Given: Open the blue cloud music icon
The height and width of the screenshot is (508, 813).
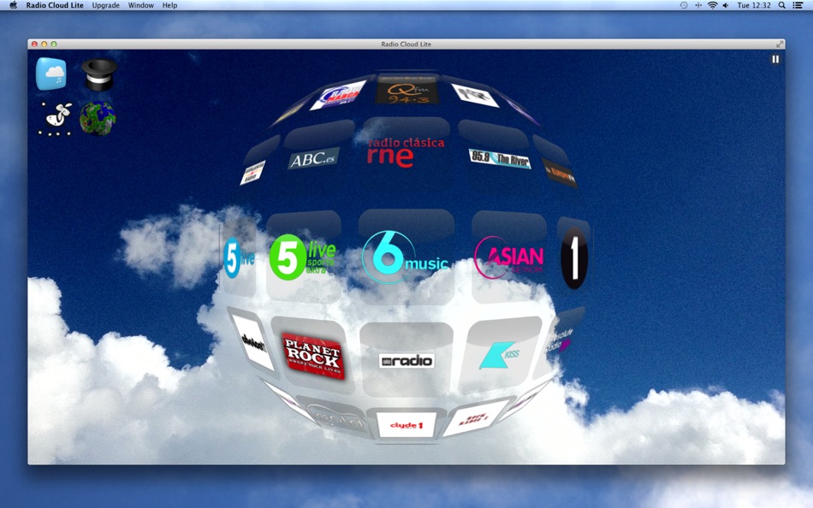Looking at the screenshot, I should (50, 73).
